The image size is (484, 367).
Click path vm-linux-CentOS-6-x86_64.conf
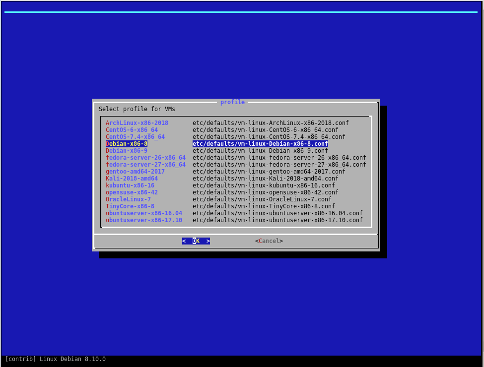click(266, 130)
